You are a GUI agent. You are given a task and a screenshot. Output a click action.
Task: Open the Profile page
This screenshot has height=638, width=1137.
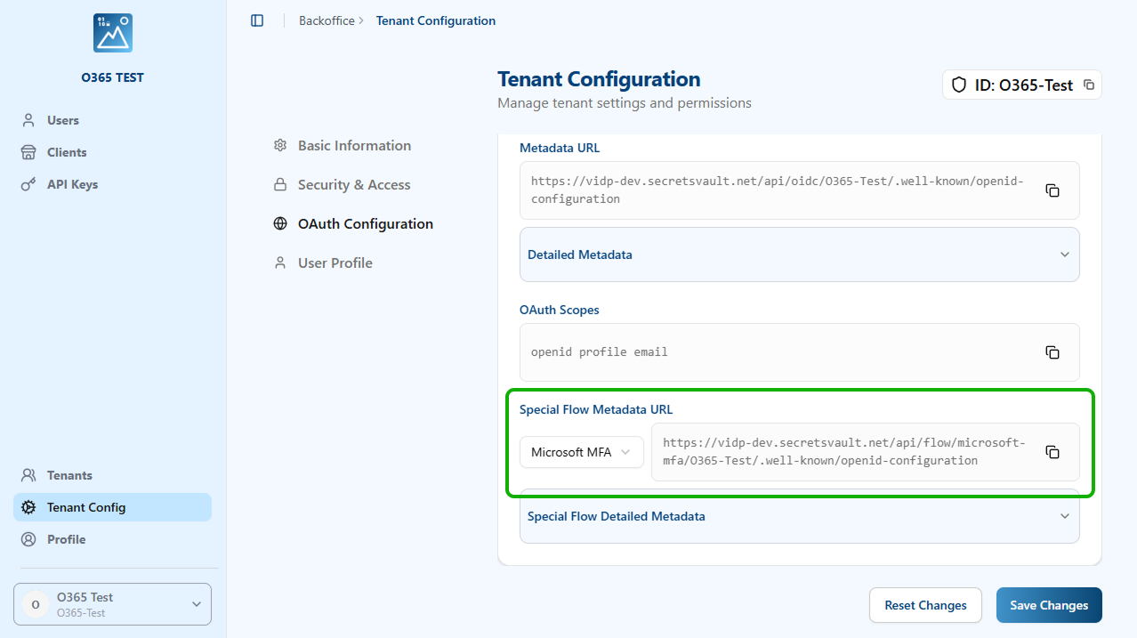point(67,539)
